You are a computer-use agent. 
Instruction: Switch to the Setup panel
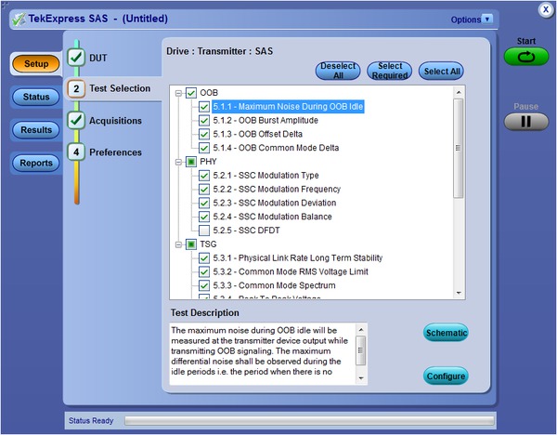click(x=36, y=63)
